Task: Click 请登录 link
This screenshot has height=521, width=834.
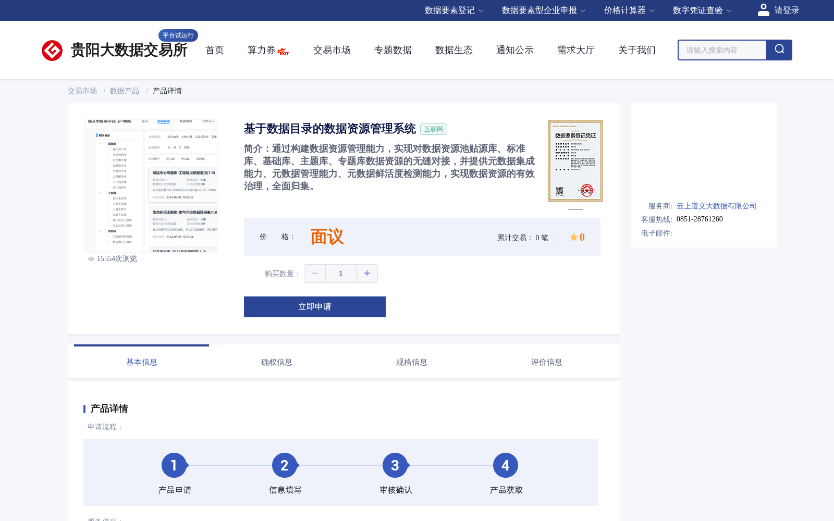Action: (787, 10)
